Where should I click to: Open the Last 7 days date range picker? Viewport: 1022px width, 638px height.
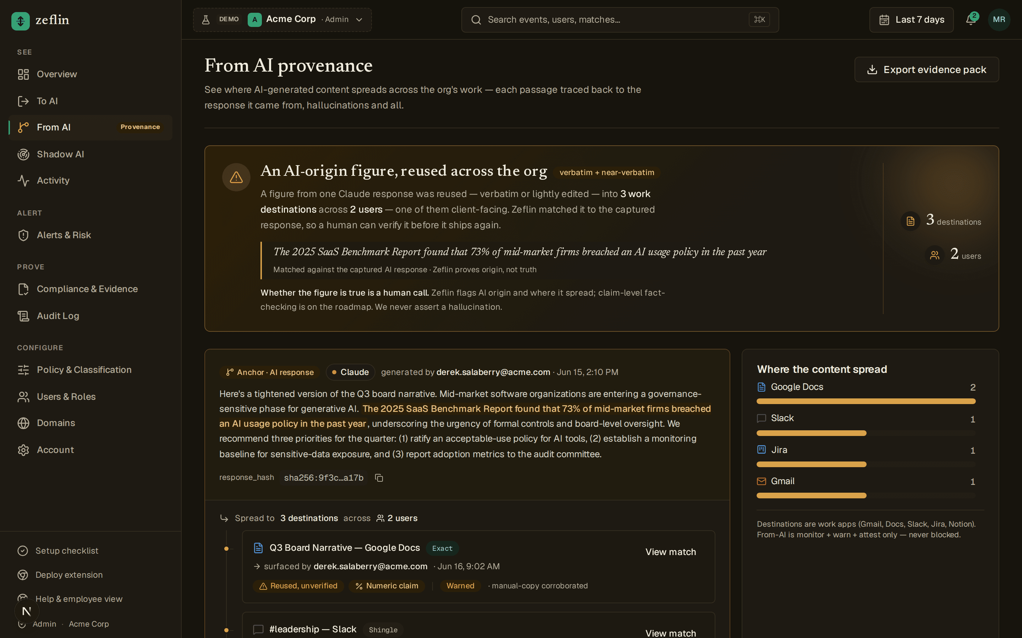911,19
